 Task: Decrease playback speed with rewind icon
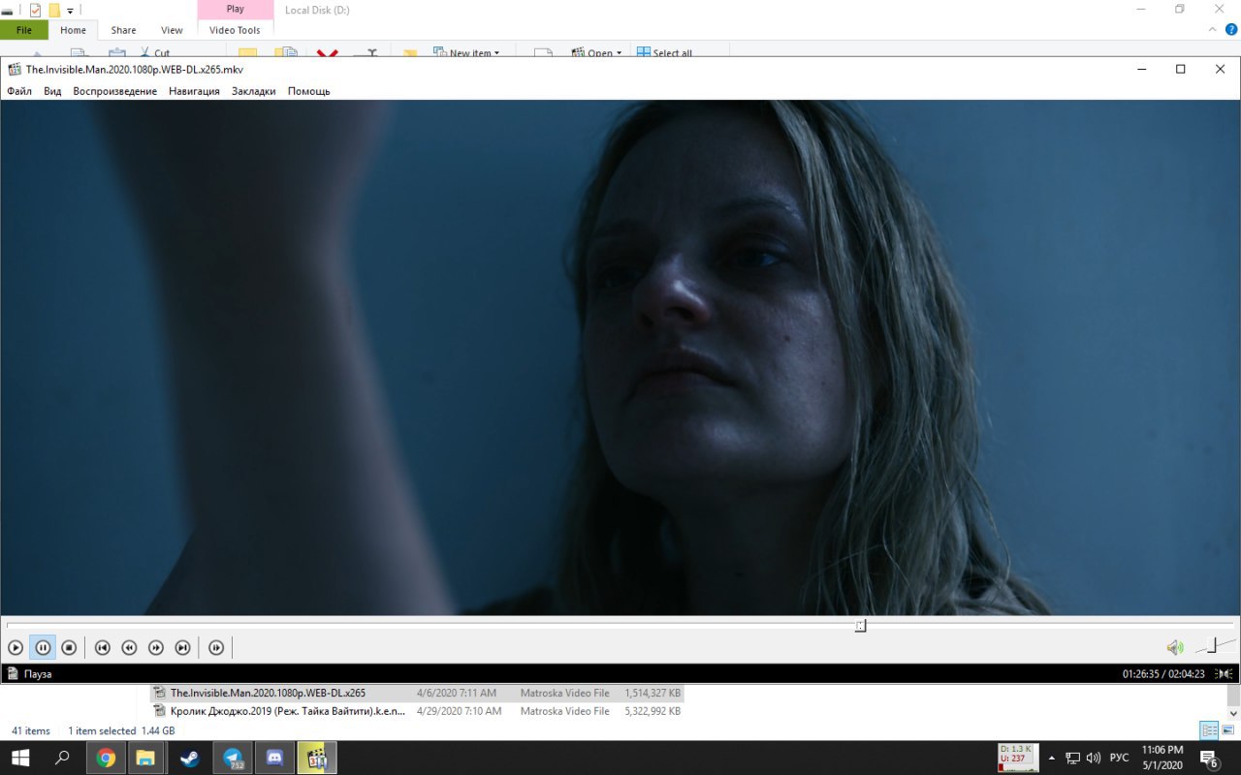point(129,647)
